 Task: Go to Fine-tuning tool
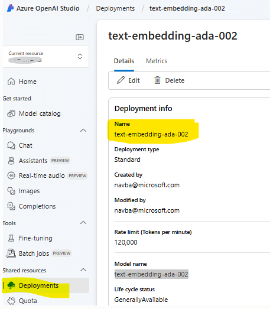(30, 238)
